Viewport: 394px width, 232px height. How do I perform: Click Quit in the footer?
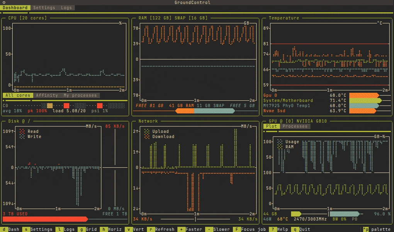pos(301,229)
